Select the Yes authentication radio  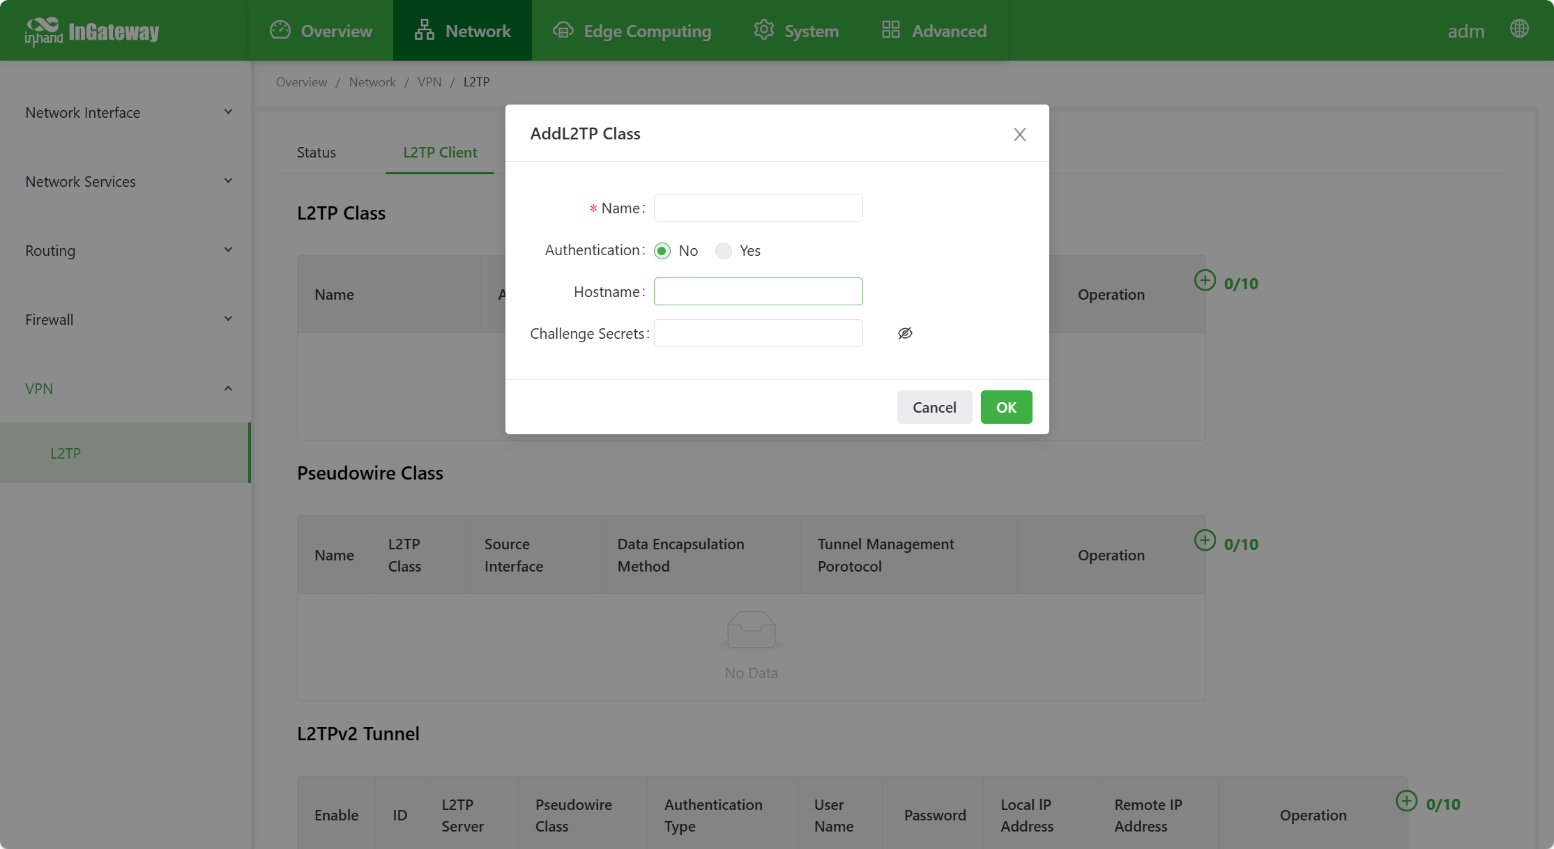724,251
